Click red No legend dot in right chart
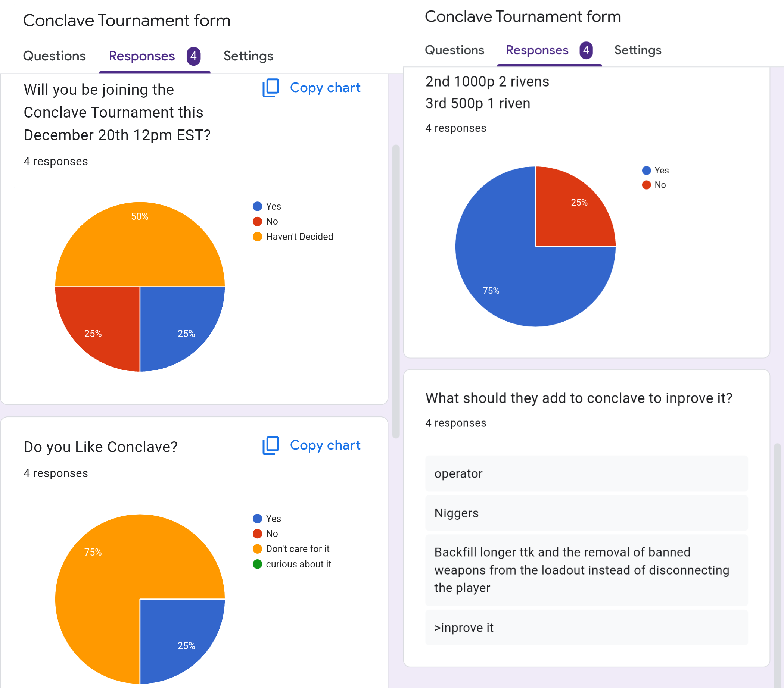The image size is (784, 688). click(646, 185)
